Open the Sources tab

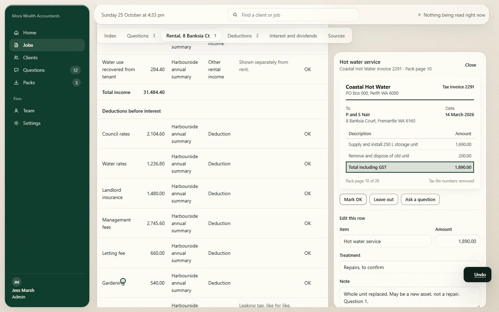(336, 36)
